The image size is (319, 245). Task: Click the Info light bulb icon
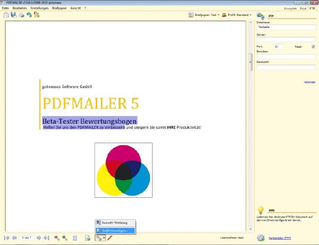261,210
